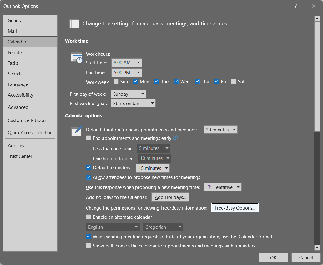This screenshot has width=323, height=265.
Task: Open First week of year dropdown
Action: click(133, 103)
